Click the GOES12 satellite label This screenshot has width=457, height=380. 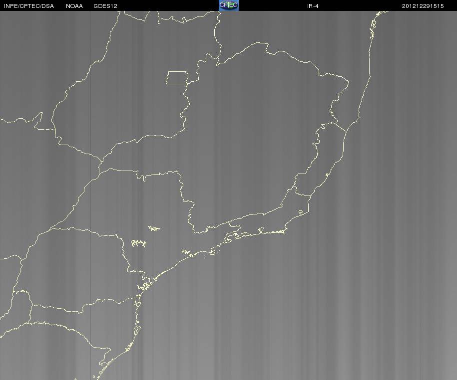(x=105, y=6)
